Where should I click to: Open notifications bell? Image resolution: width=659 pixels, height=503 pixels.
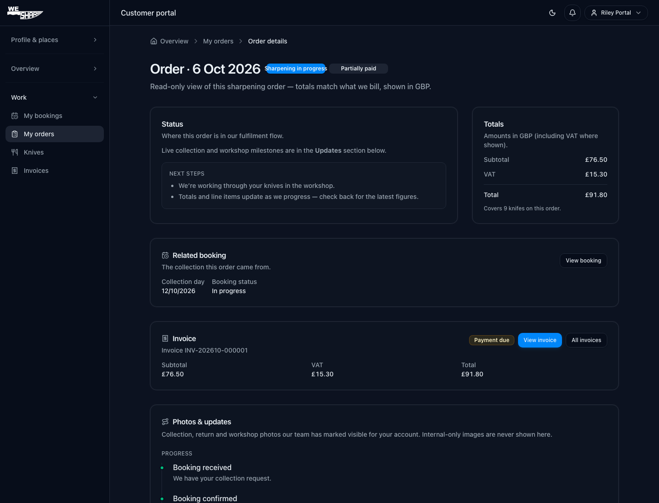(573, 13)
